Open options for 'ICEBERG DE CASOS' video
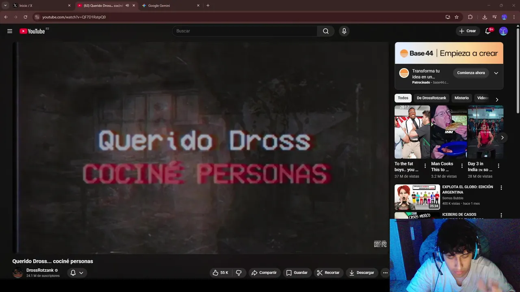 (x=501, y=215)
